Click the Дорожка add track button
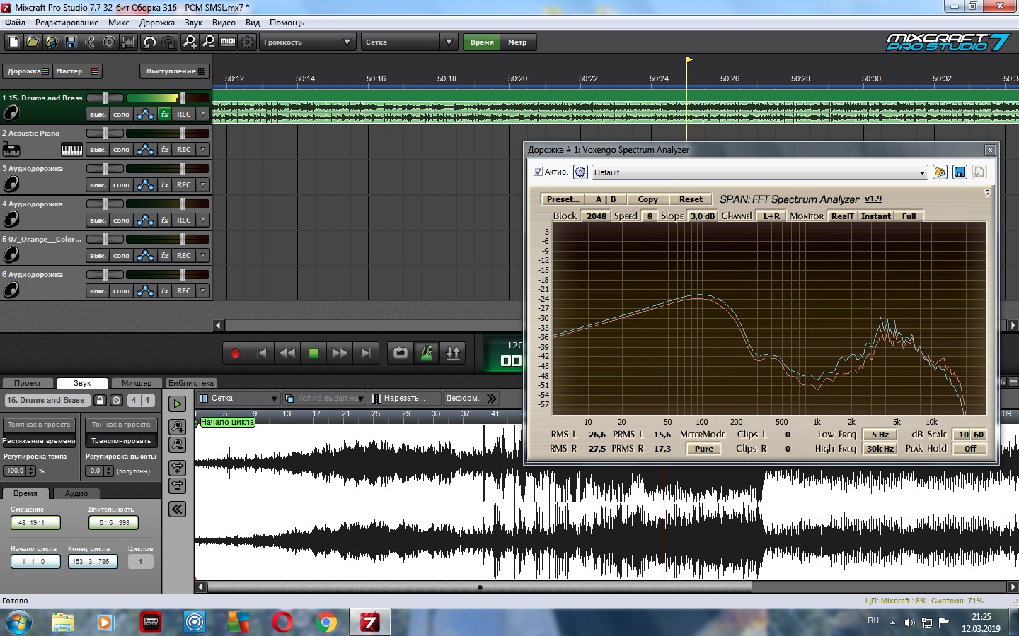 pyautogui.click(x=28, y=71)
